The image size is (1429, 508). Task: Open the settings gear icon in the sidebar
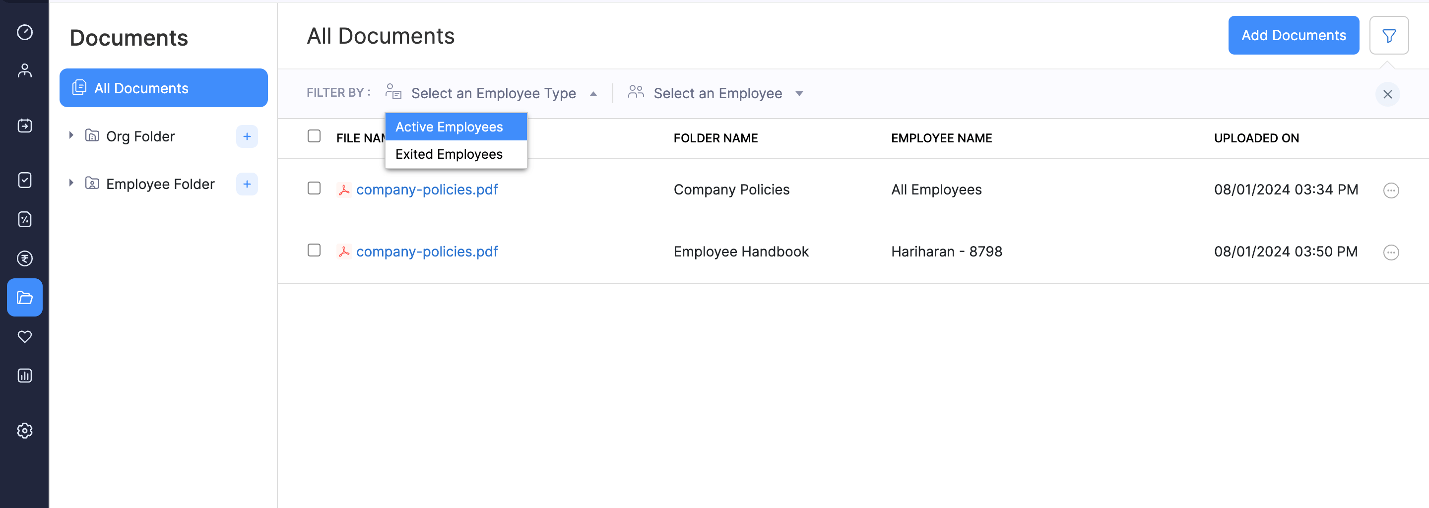tap(24, 430)
